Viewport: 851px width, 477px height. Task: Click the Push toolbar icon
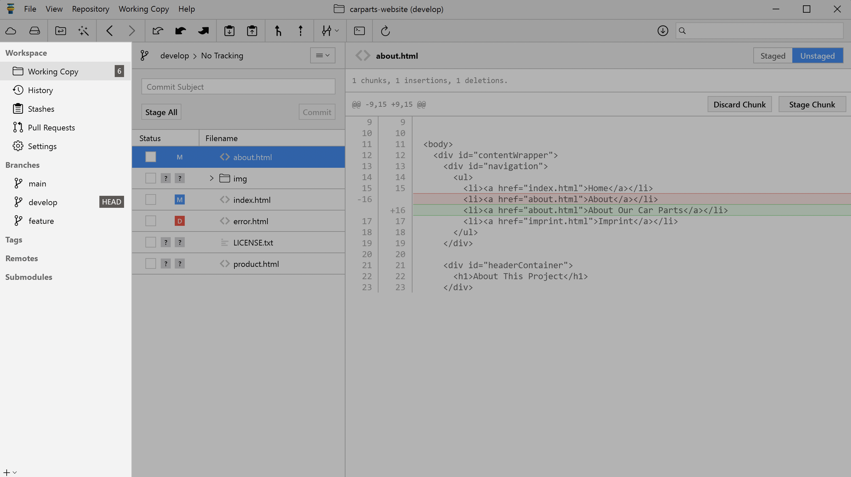coord(203,31)
